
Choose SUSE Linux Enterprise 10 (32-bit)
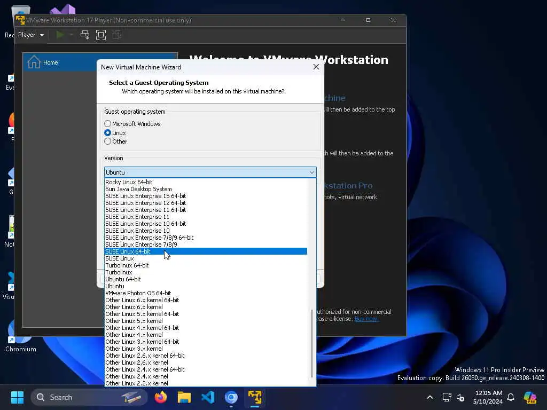(206, 231)
